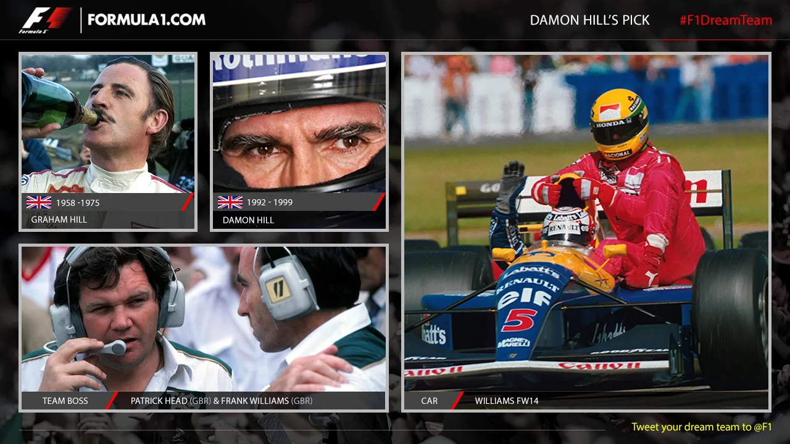Toggle the GRAHAM HILL caption bar

tap(59, 220)
